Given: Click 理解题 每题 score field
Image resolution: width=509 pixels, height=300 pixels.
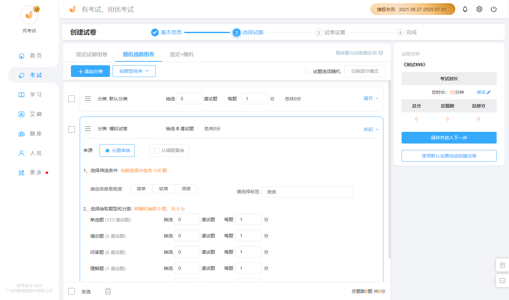Looking at the screenshot, I should 249,268.
